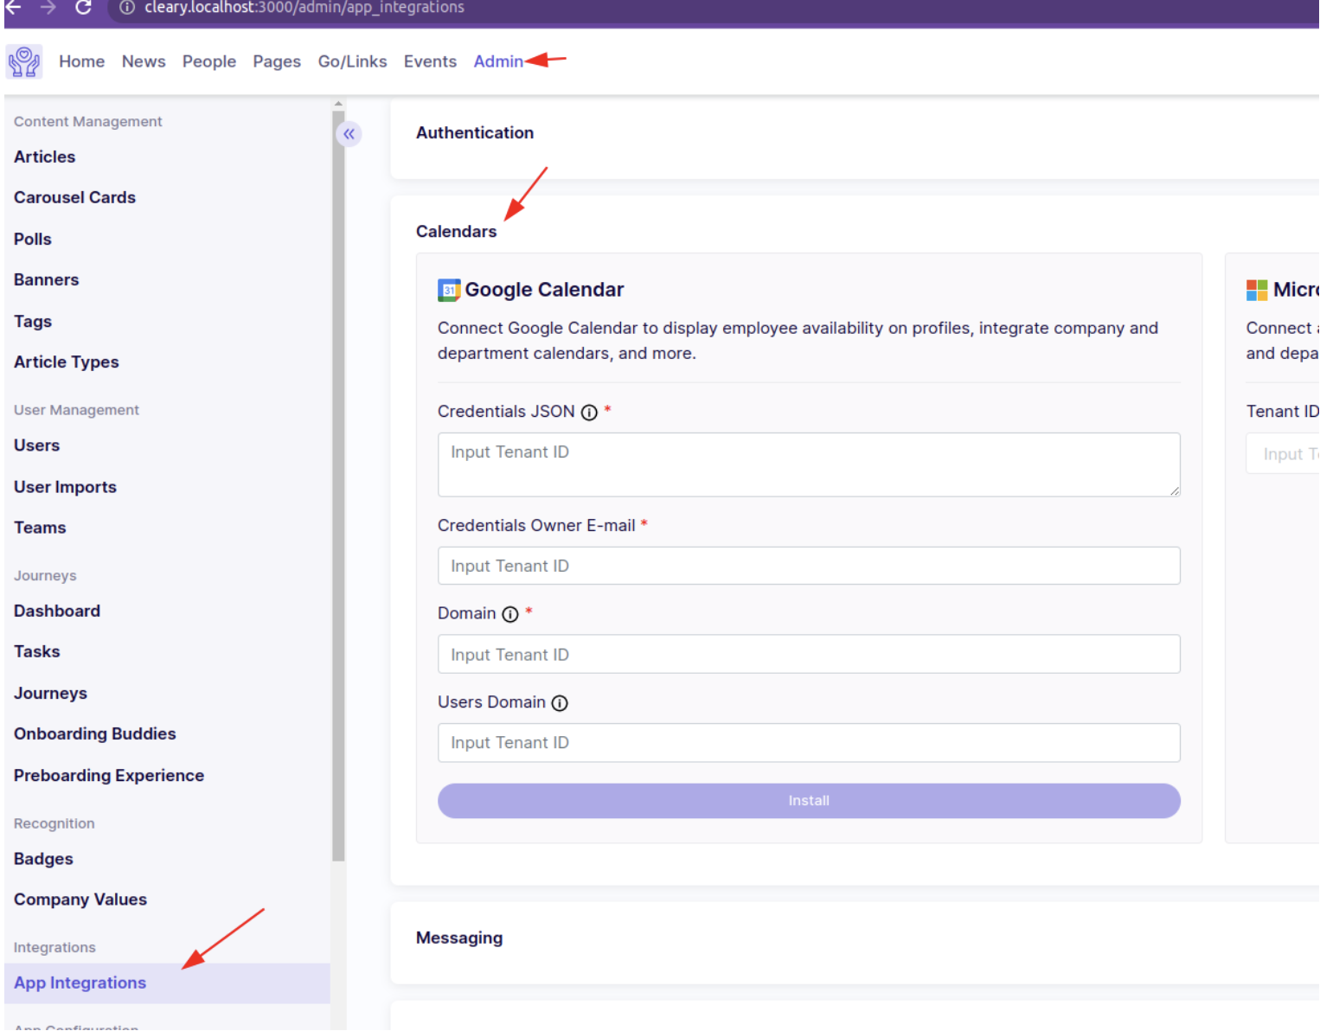Open Go/Links in top navigation
This screenshot has height=1031, width=1320.
(x=352, y=61)
